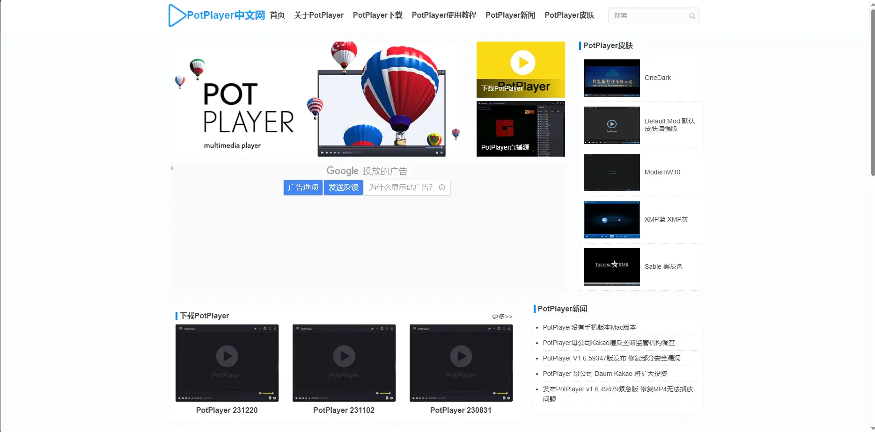Viewport: 875px width, 432px height.
Task: Click 为什么显示此广告? button
Action: [407, 187]
